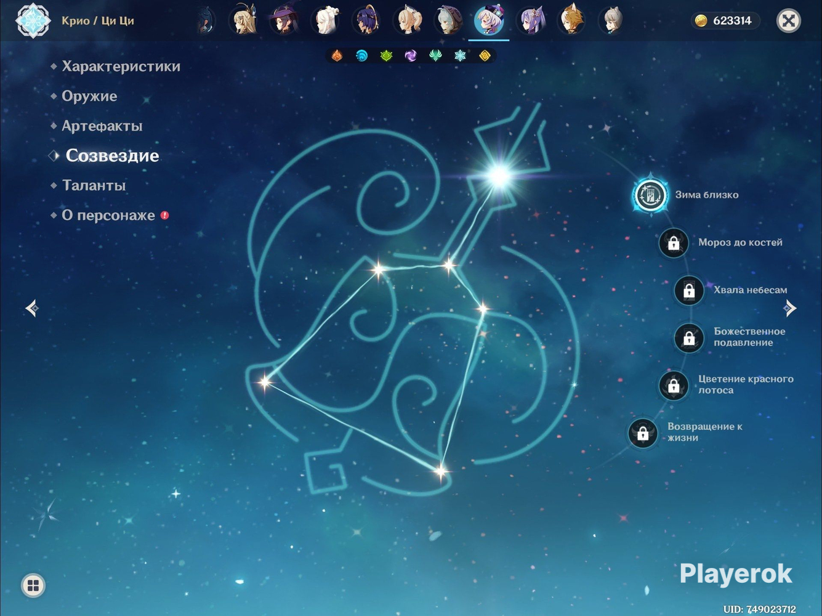
Task: Go to the previous character with left arrow
Action: click(32, 308)
